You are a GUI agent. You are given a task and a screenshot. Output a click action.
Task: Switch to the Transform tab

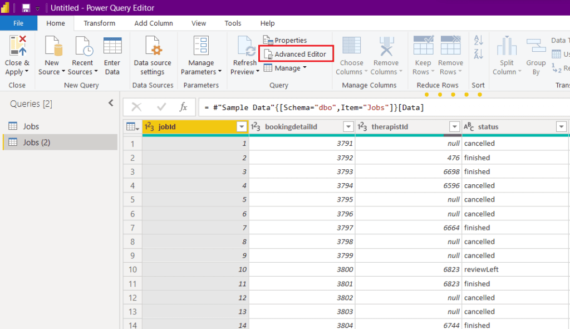[100, 23]
